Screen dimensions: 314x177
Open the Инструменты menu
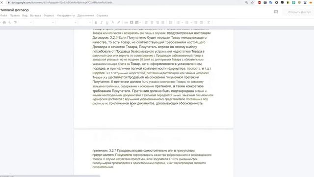coord(65,15)
